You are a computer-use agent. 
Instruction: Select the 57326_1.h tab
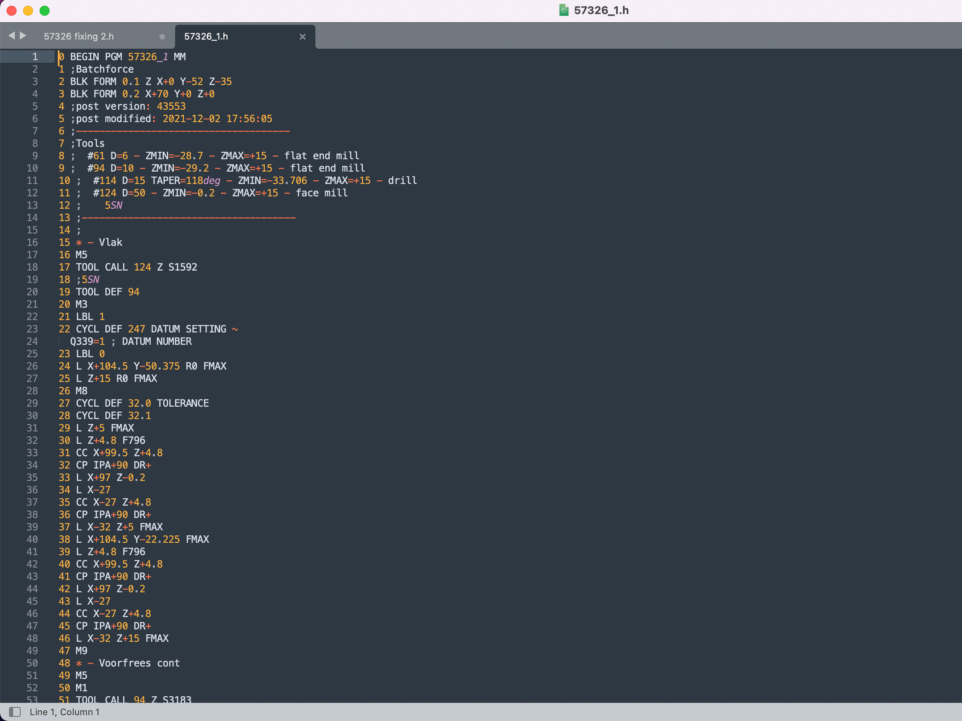coord(206,36)
